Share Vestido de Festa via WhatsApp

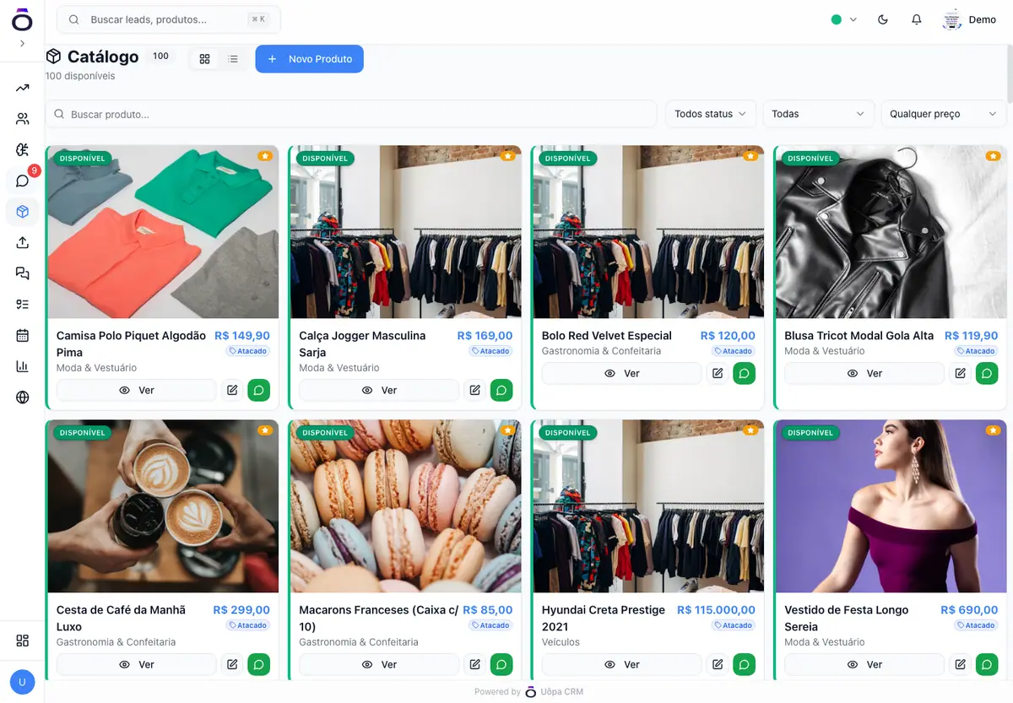coord(987,664)
